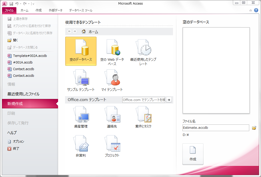Click the Office.com template search box

(x=144, y=100)
